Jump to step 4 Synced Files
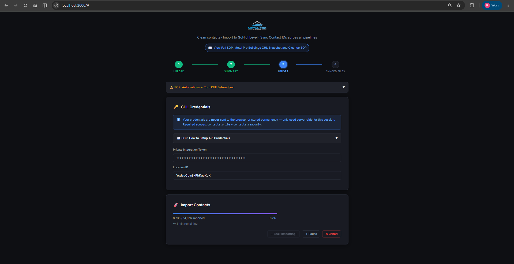514x264 pixels. [x=335, y=64]
